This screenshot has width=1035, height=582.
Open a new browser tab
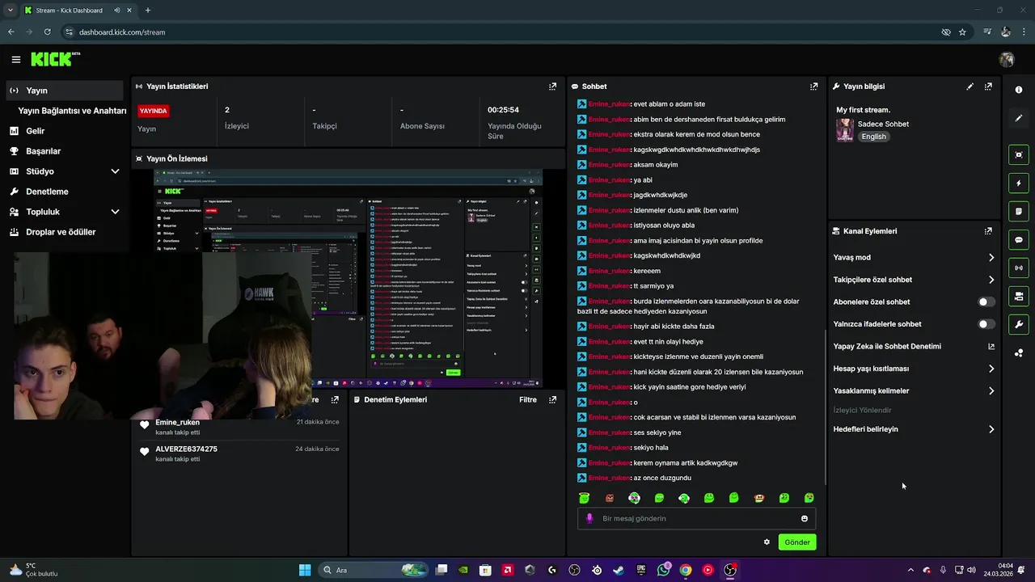coord(147,11)
